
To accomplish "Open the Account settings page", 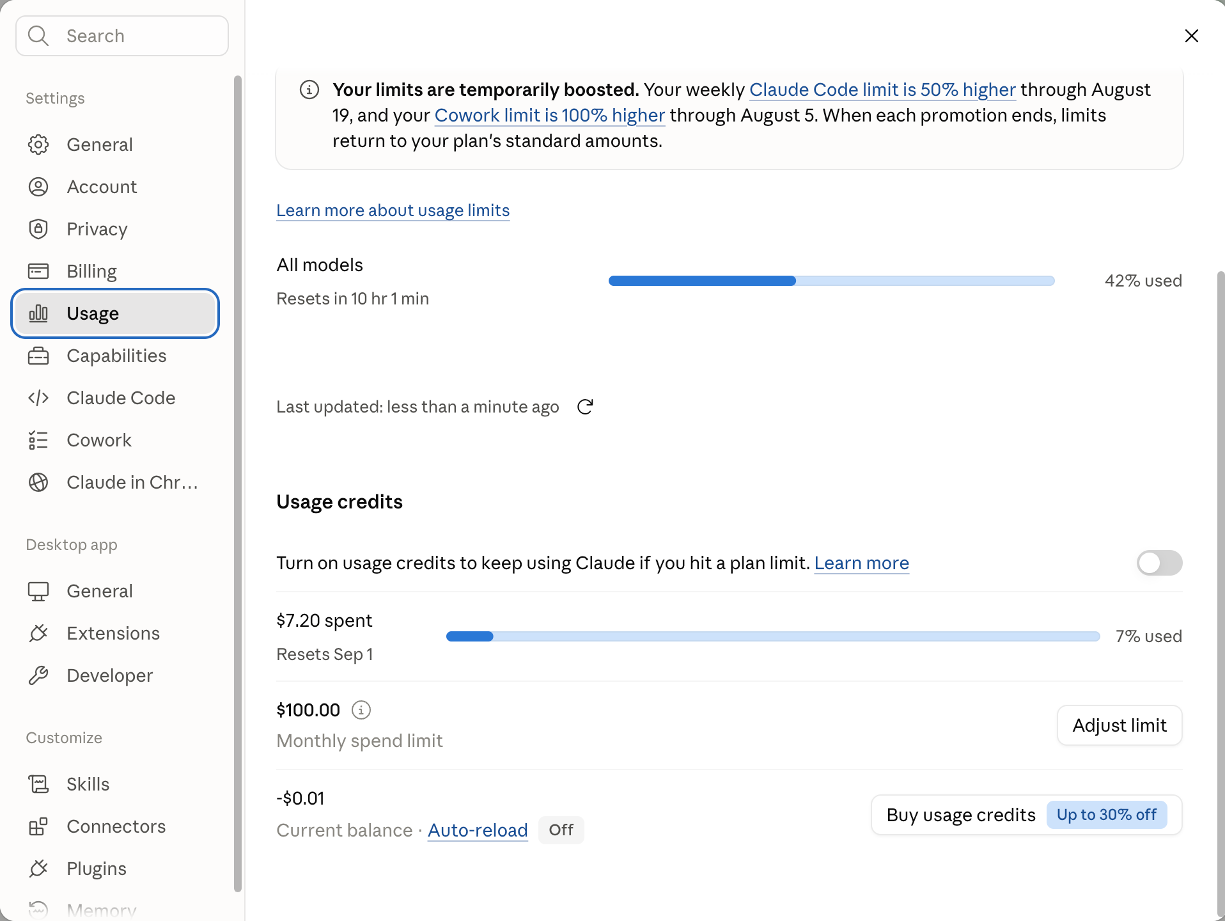I will tap(115, 187).
